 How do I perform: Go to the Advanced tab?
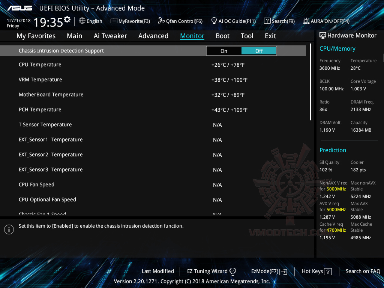click(x=153, y=36)
